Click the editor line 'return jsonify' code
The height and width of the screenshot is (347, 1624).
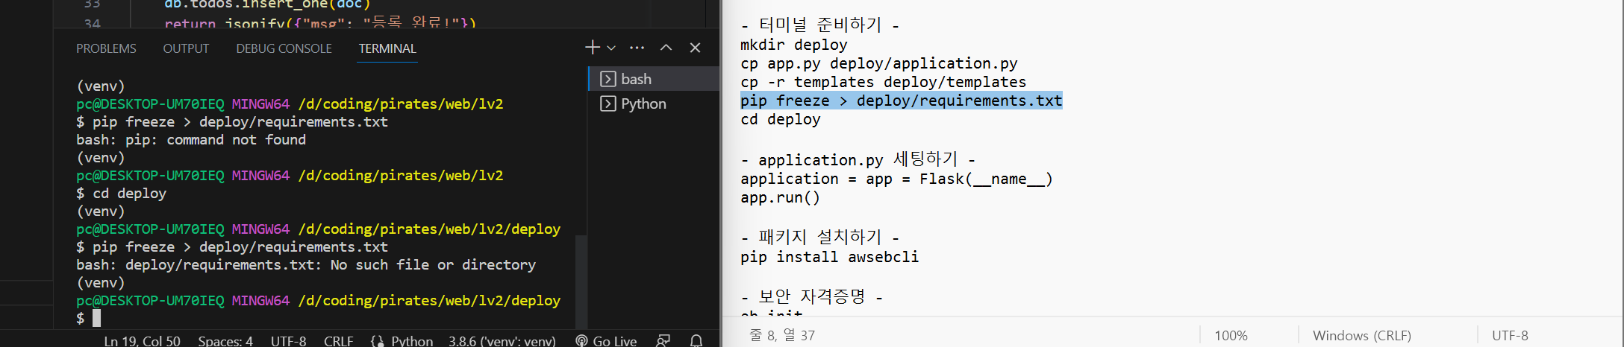tap(320, 24)
